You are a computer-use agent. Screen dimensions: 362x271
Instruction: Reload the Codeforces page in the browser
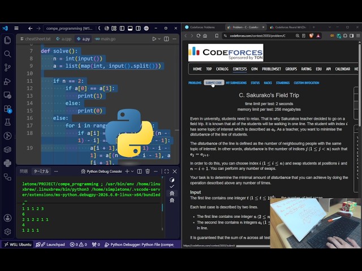pyautogui.click(x=199, y=36)
